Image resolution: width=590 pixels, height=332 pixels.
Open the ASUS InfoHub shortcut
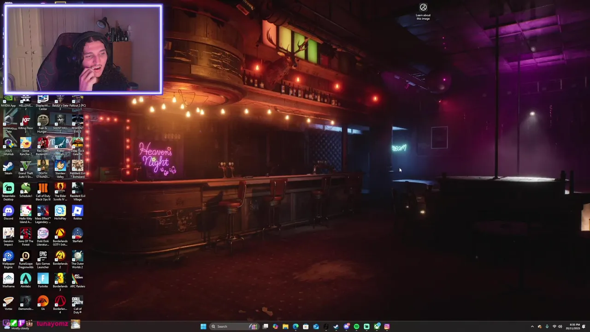pyautogui.click(x=8, y=147)
